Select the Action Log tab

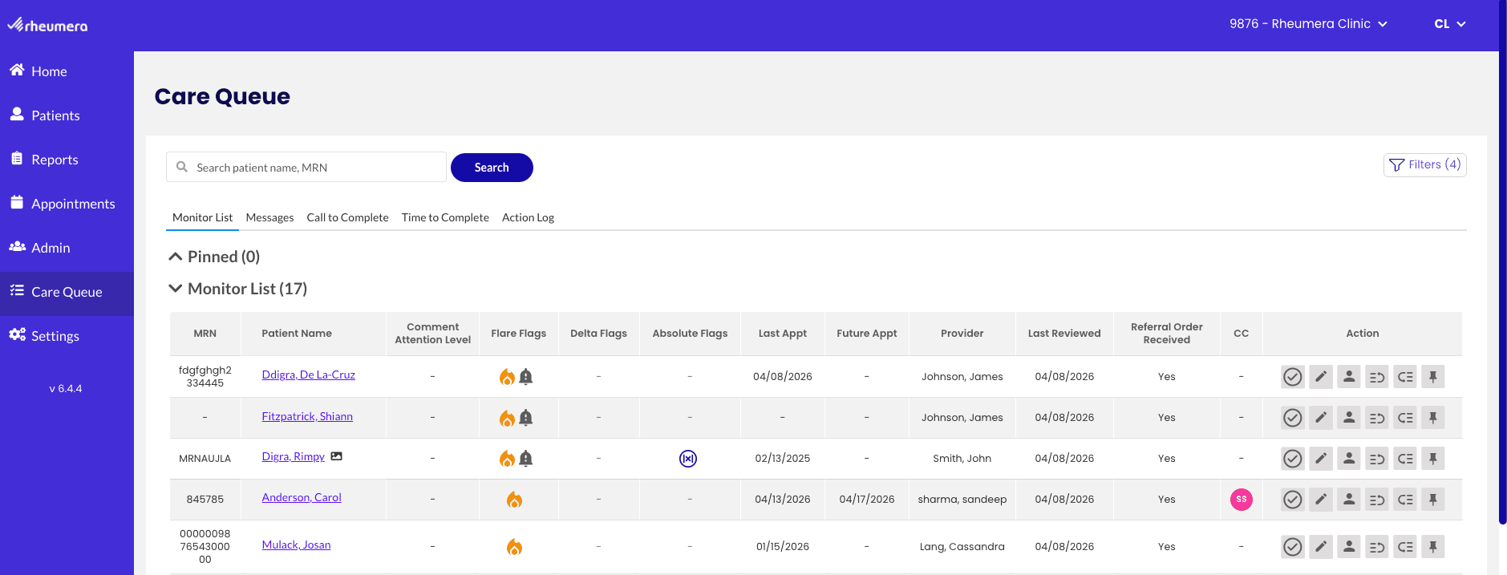(x=528, y=217)
